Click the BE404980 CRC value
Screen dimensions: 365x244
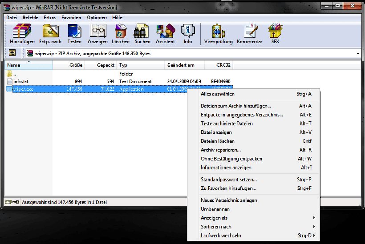tap(221, 82)
